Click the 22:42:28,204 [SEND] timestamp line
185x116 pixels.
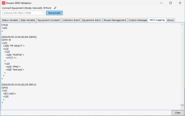[19, 37]
